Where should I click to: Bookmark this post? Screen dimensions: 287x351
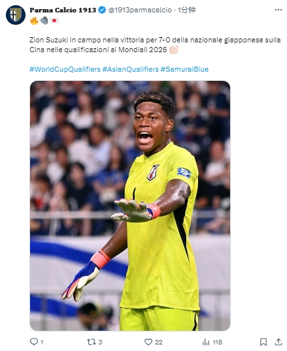[263, 342]
